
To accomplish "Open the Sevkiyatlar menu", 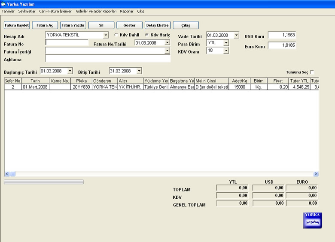I will (x=27, y=11).
